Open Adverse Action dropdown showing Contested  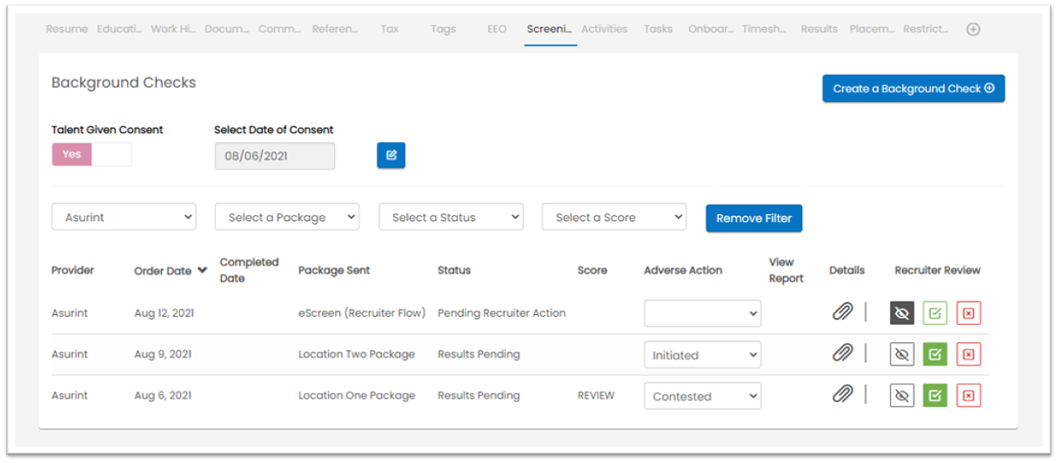pos(702,396)
